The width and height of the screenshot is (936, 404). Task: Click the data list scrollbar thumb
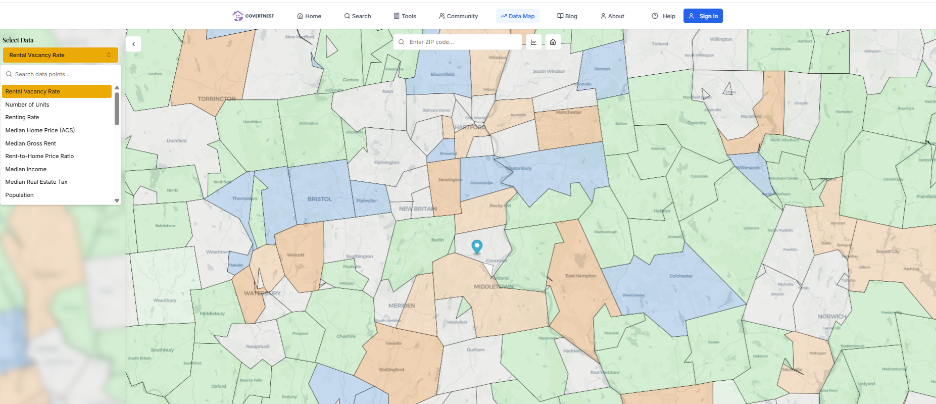coord(117,108)
